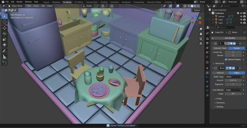The height and width of the screenshot is (128, 247).
Task: Open the Tool properties tab
Action: (207, 33)
